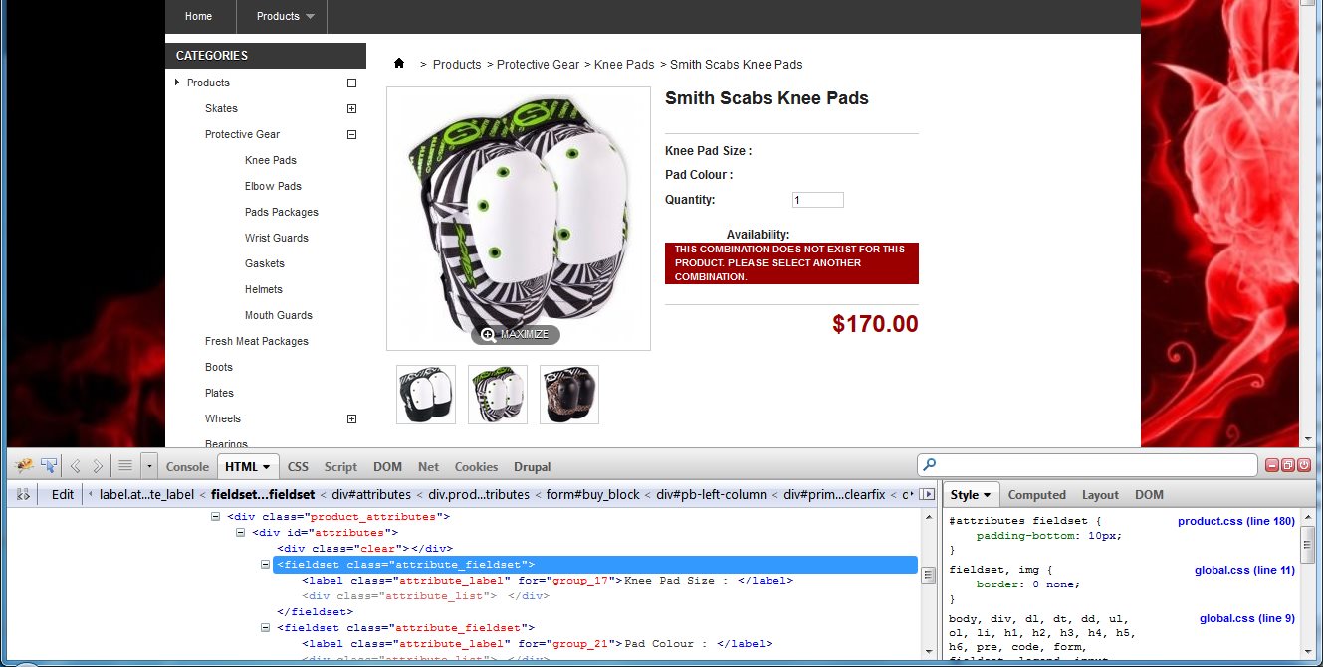The width and height of the screenshot is (1323, 667).
Task: Click the break on mutate icon
Action: 23,494
